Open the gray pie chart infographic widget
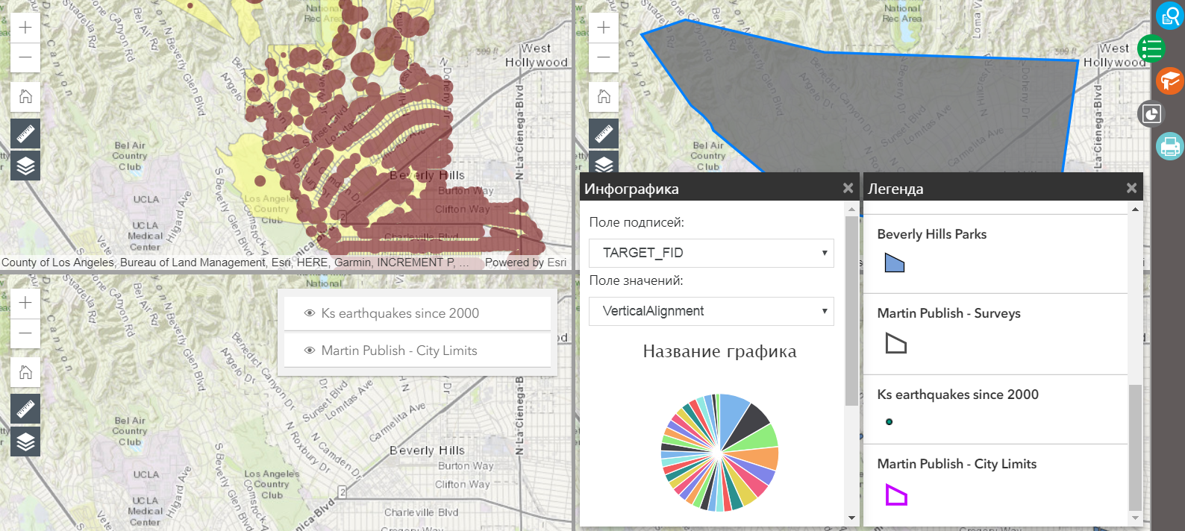The width and height of the screenshot is (1185, 531). click(1151, 113)
